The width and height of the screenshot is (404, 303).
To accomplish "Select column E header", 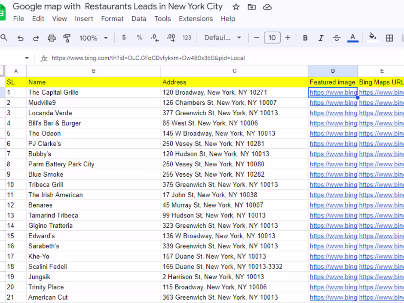I will pyautogui.click(x=382, y=71).
